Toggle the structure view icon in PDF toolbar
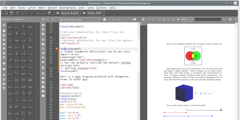 click(x=143, y=19)
